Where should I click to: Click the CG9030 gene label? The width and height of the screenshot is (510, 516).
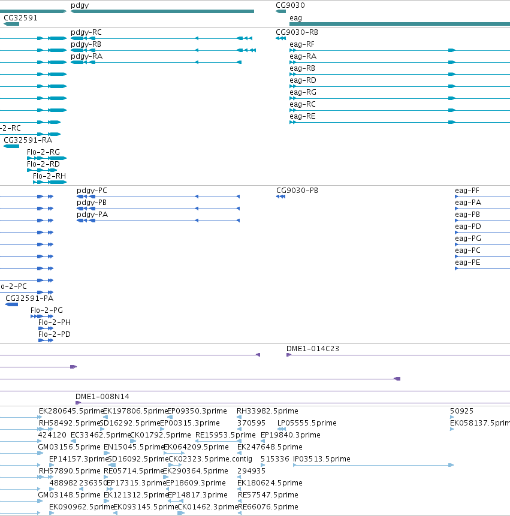pos(290,5)
